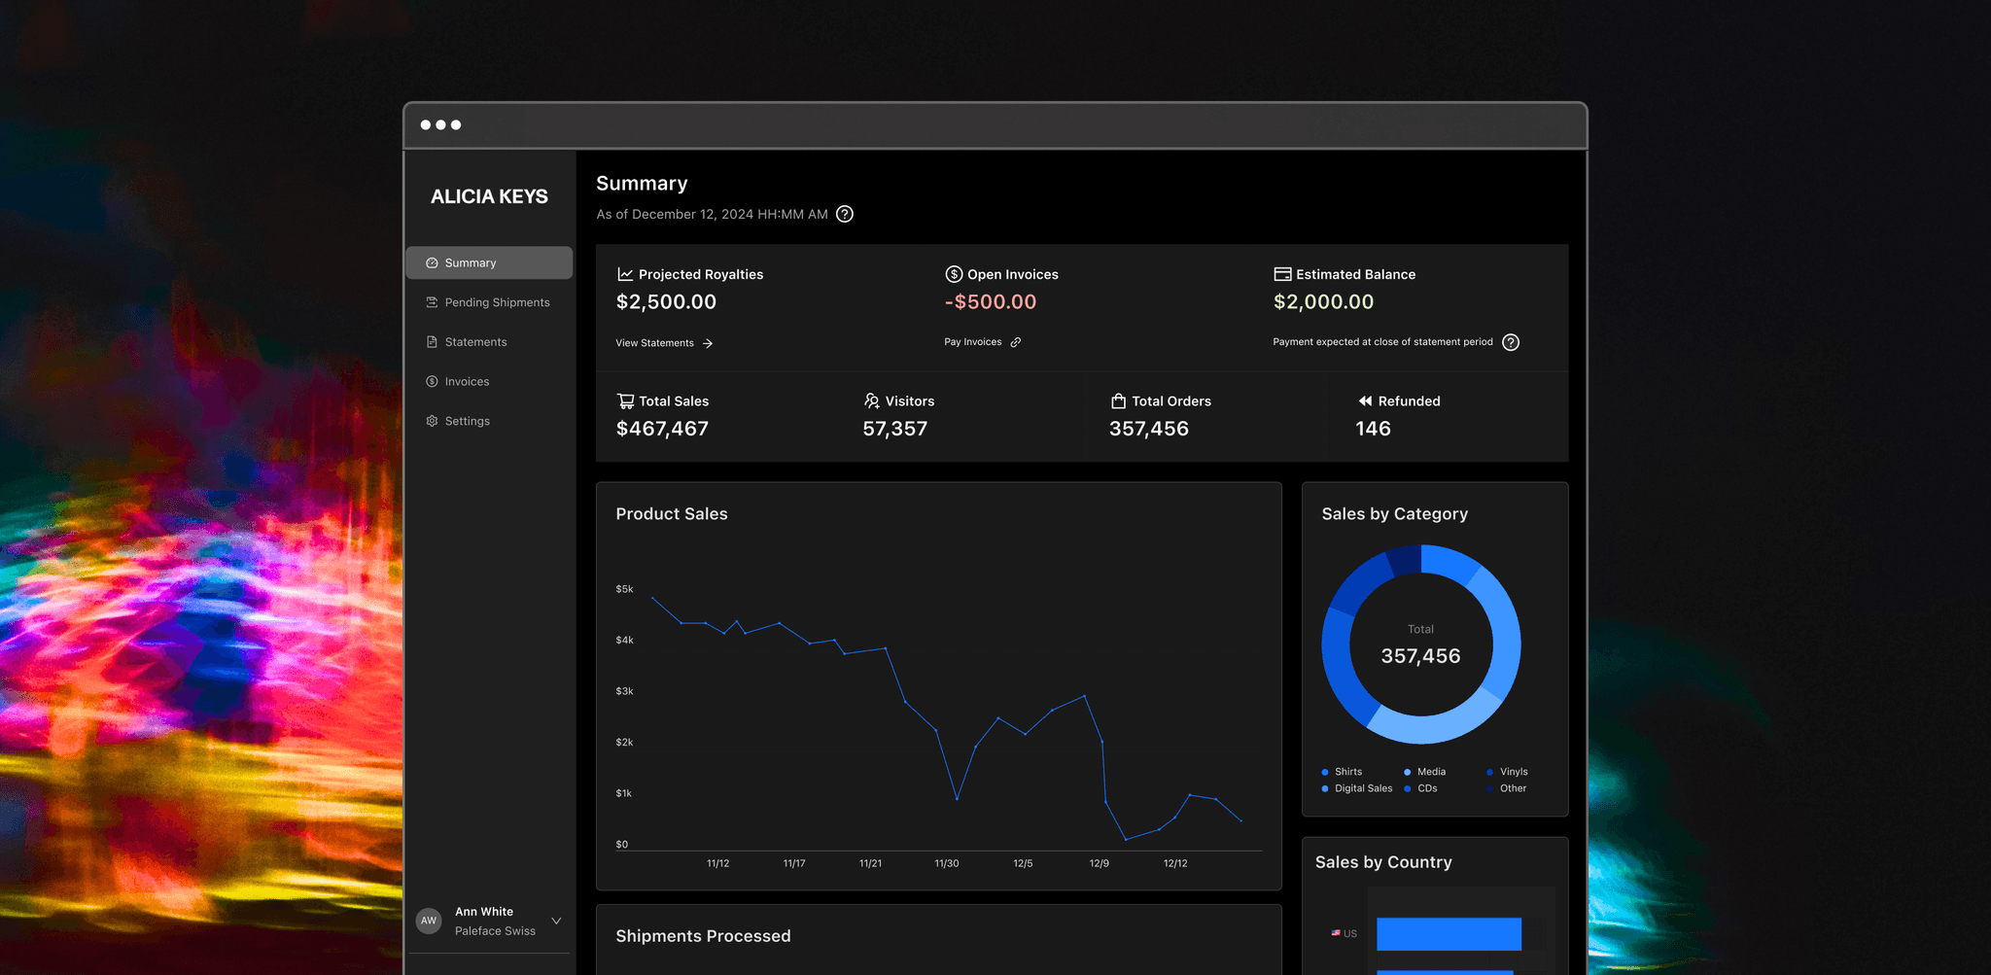
Task: Toggle the Shirts legend color dot
Action: [1324, 772]
